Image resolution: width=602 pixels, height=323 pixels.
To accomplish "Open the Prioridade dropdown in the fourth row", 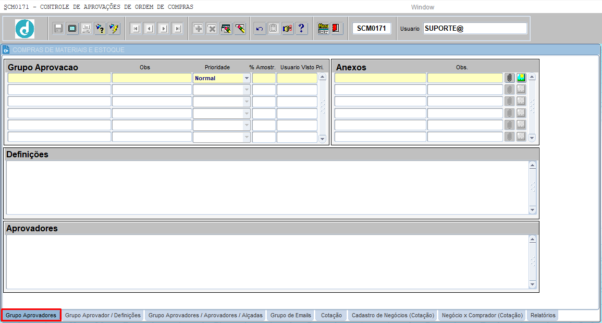I will click(247, 114).
